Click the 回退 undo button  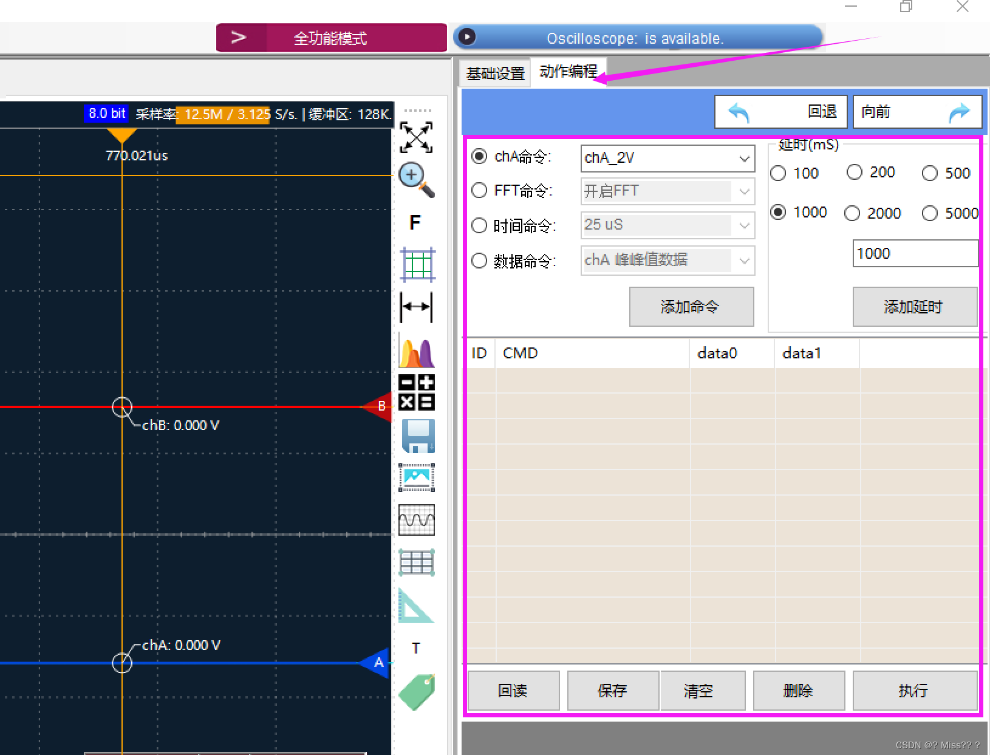coord(780,112)
